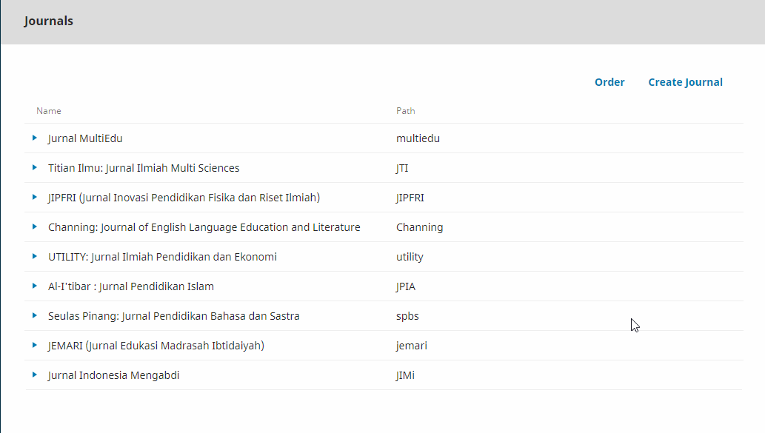Expand the Al-I'tibar journal row arrow

click(x=35, y=286)
